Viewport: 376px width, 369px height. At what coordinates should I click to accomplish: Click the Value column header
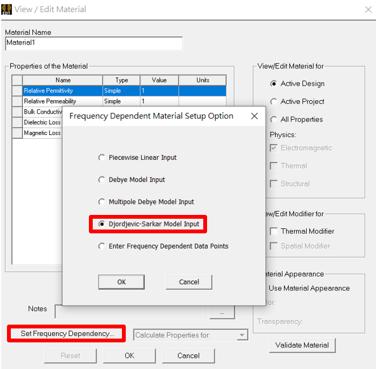click(x=159, y=80)
